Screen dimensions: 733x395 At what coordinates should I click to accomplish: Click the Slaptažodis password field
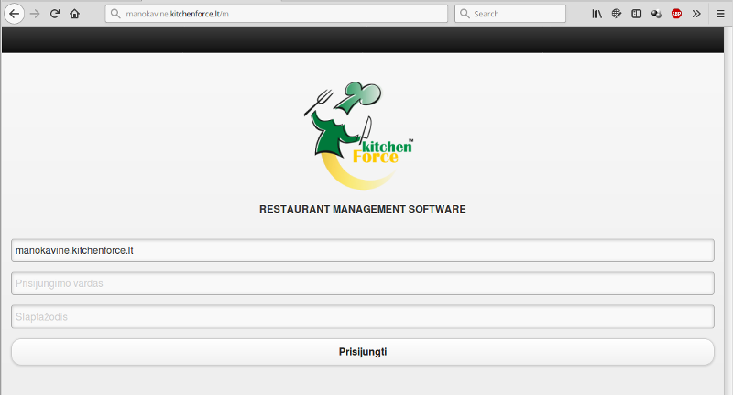(363, 316)
